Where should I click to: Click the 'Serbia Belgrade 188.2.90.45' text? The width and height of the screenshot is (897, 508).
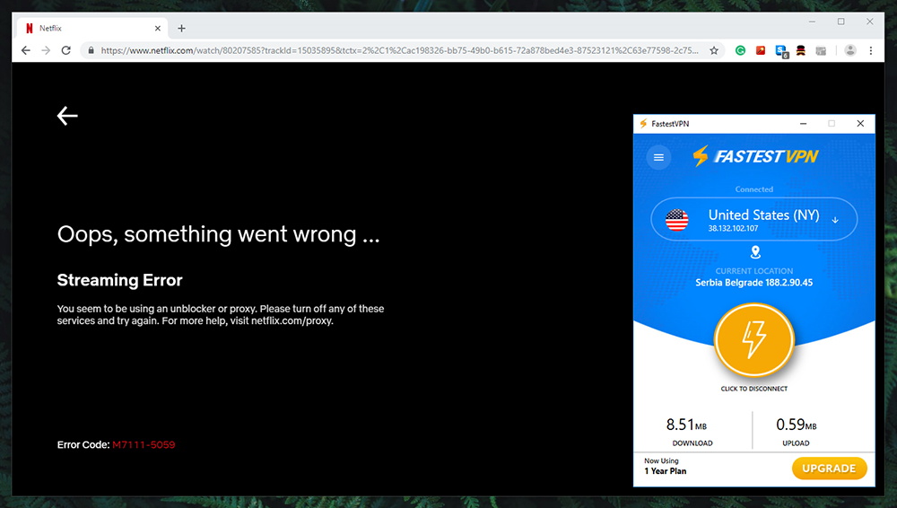[x=753, y=283]
